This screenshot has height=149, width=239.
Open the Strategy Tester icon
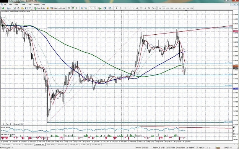pos(31,8)
